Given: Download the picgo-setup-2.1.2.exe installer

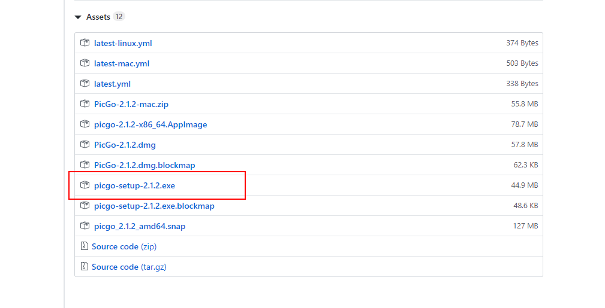Looking at the screenshot, I should (135, 185).
